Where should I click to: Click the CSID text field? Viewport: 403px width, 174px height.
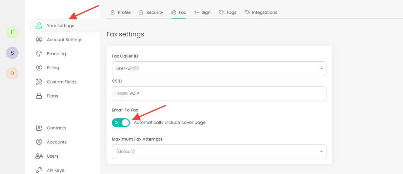click(x=219, y=94)
